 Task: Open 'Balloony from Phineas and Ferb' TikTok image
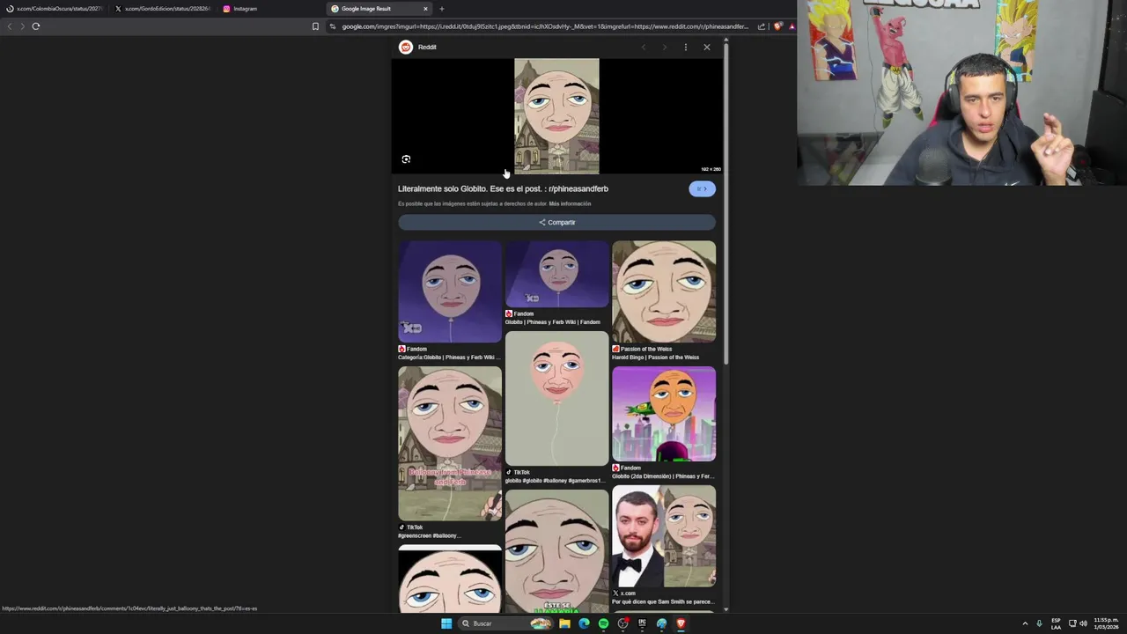tap(450, 444)
